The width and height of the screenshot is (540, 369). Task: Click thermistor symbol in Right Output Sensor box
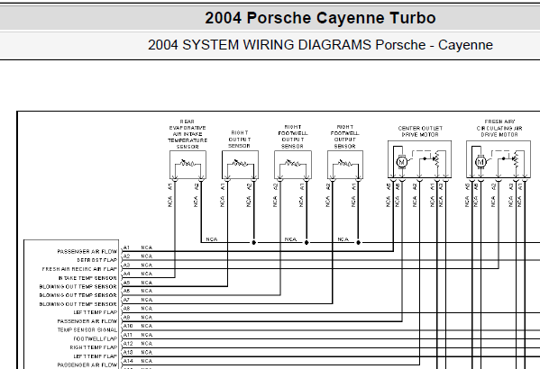tap(240, 163)
